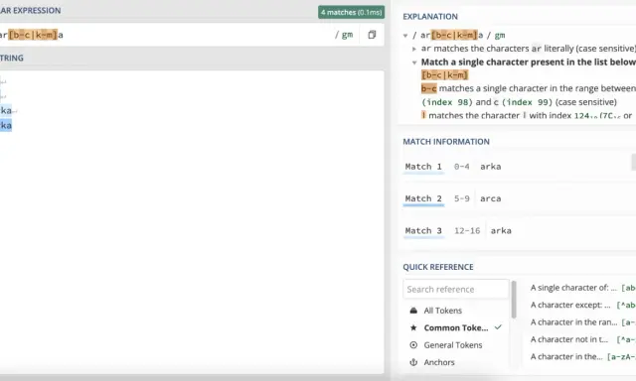Click the 5-9 position of Match 2
The image size is (636, 381).
[x=461, y=198]
